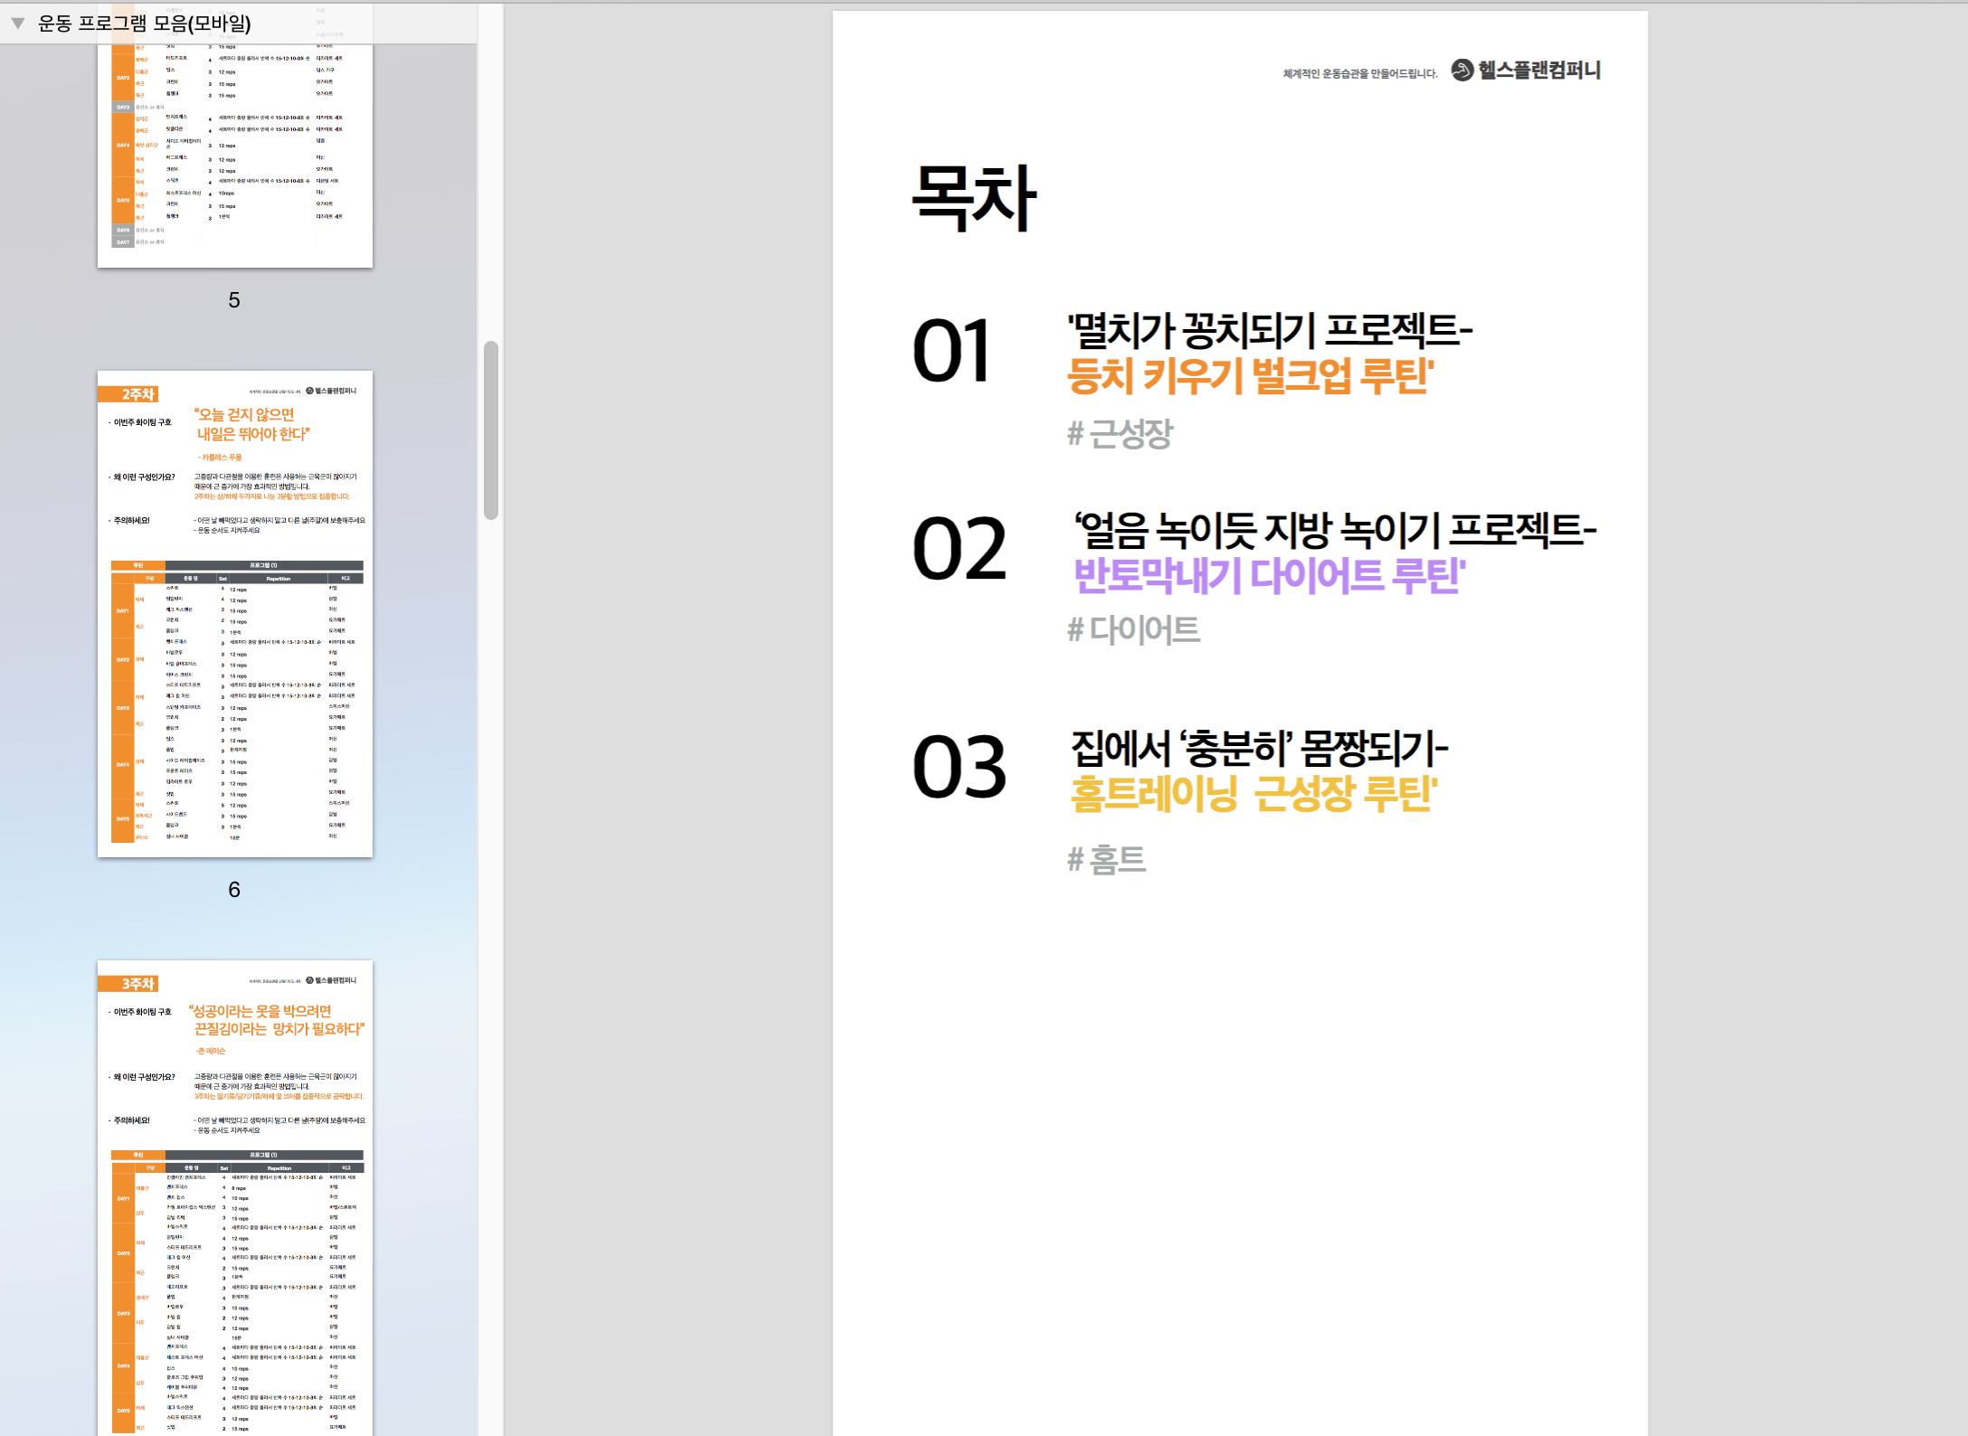Image resolution: width=1968 pixels, height=1436 pixels.
Task: Open the page 6 thumbnail titled 2주차
Action: pyautogui.click(x=235, y=614)
